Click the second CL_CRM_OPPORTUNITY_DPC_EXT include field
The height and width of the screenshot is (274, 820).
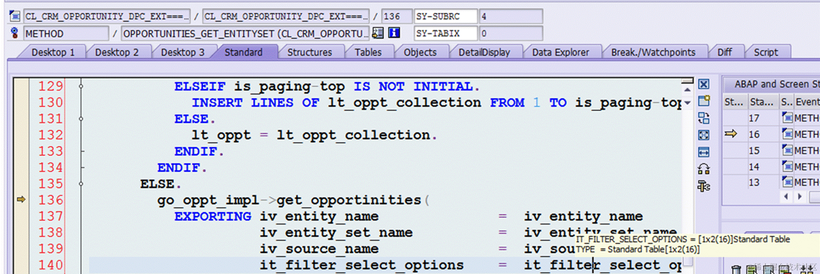click(285, 16)
